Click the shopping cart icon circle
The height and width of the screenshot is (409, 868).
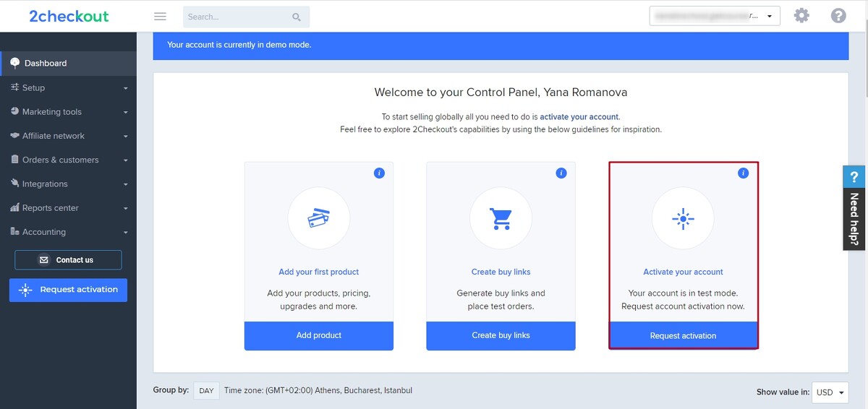coord(501,218)
